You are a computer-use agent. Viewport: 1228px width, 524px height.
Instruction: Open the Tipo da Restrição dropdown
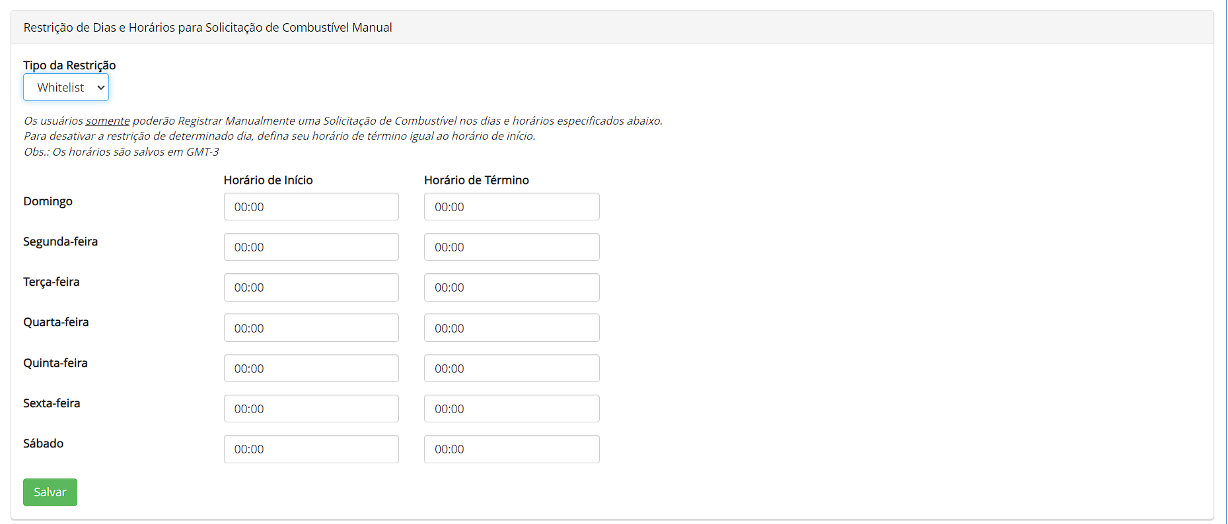(x=66, y=87)
